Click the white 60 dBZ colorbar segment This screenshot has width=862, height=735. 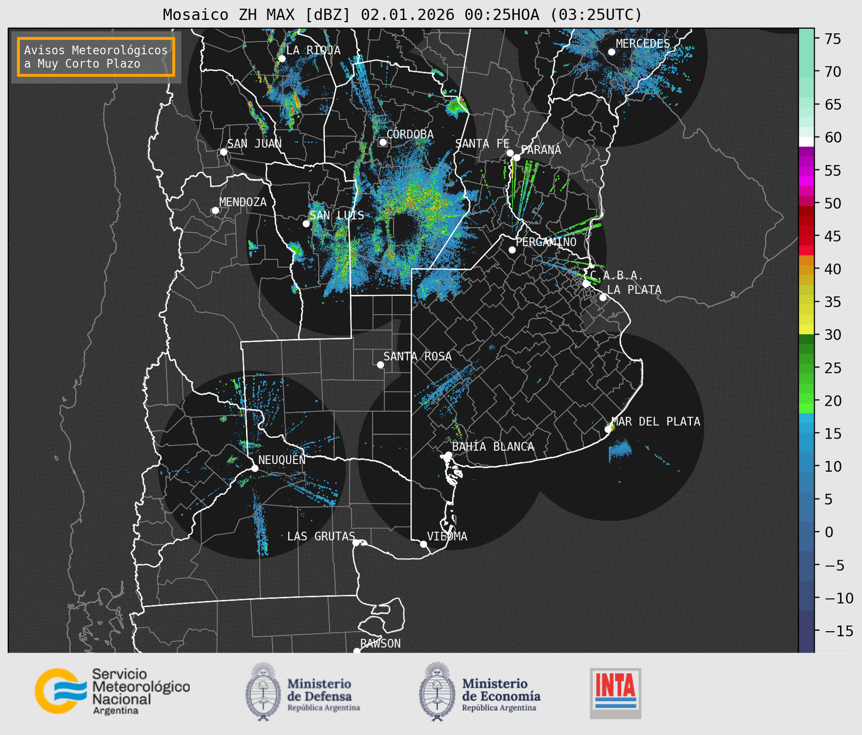click(x=806, y=141)
